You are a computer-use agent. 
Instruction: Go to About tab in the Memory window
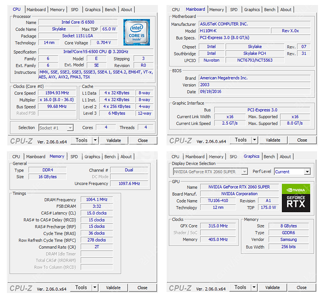[126, 157]
